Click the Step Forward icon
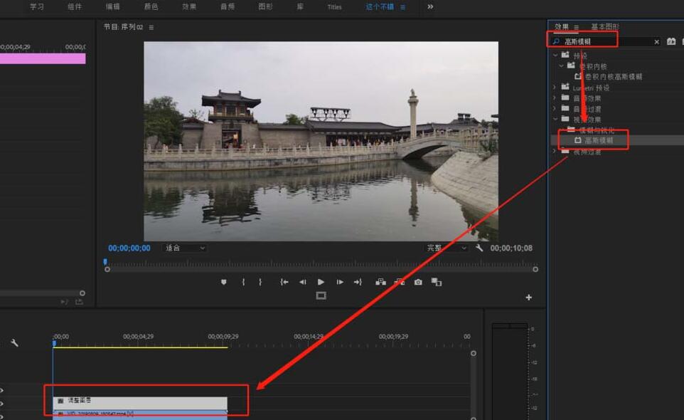The height and width of the screenshot is (420, 684). (340, 281)
